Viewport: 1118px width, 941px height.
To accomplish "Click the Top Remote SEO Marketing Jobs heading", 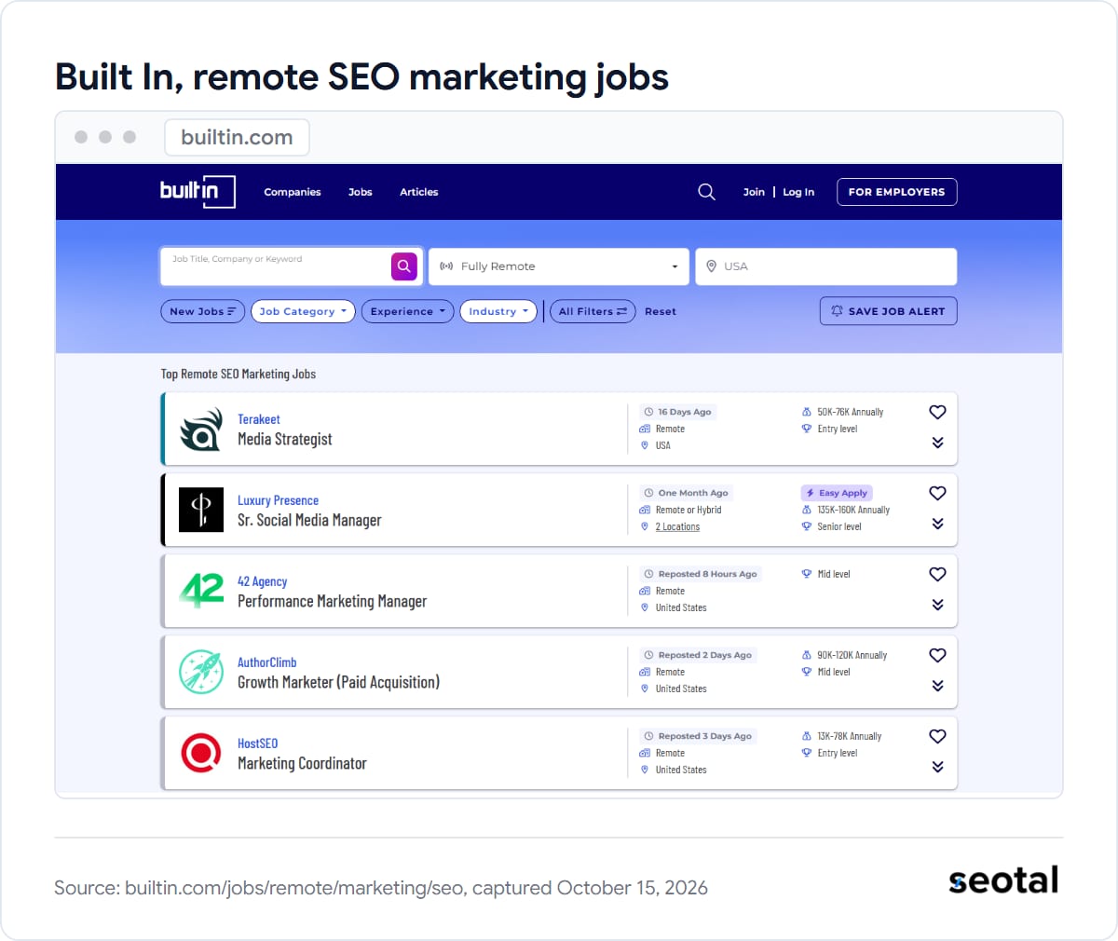I will (239, 374).
